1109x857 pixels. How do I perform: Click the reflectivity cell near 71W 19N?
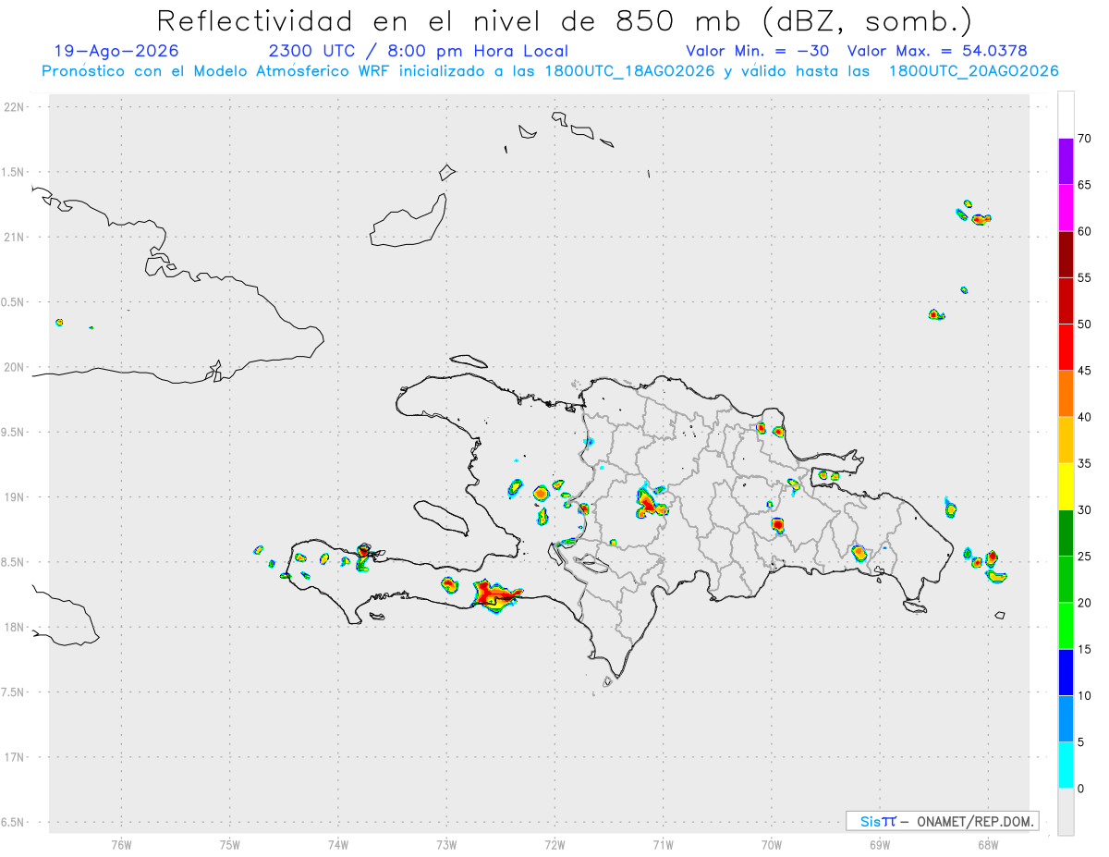(651, 502)
